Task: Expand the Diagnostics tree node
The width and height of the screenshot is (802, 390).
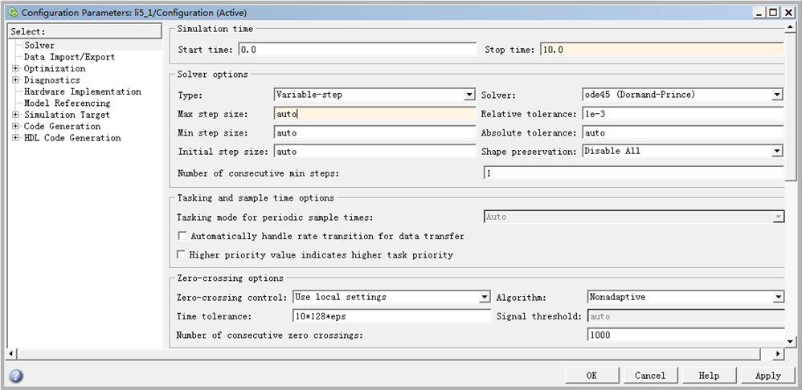Action: tap(15, 80)
